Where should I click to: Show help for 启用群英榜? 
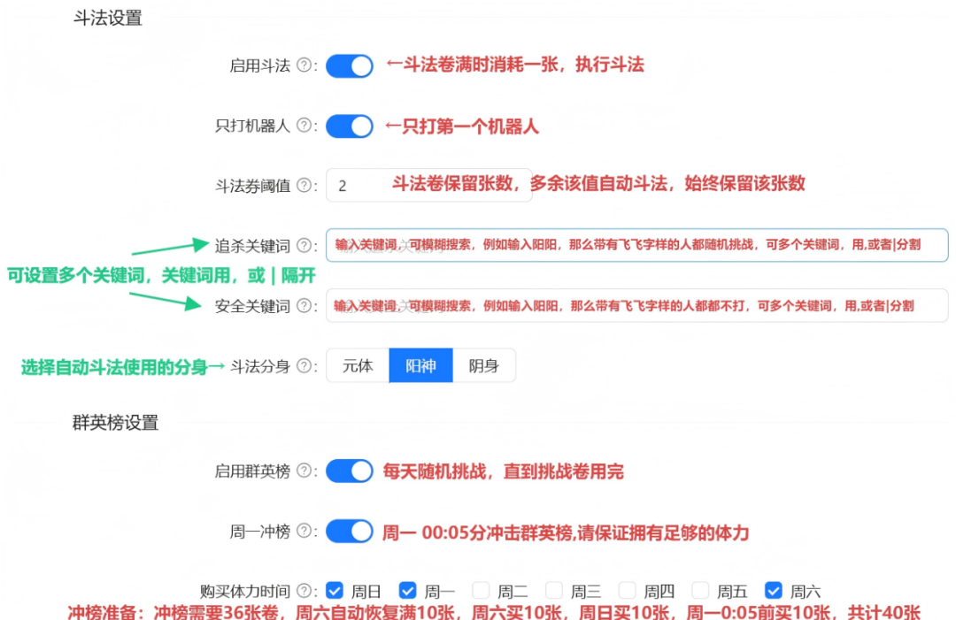click(x=305, y=471)
